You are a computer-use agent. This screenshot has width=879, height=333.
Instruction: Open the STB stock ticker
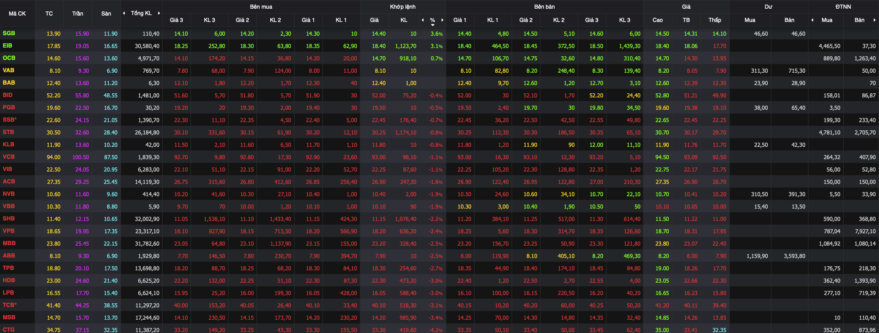[8, 132]
